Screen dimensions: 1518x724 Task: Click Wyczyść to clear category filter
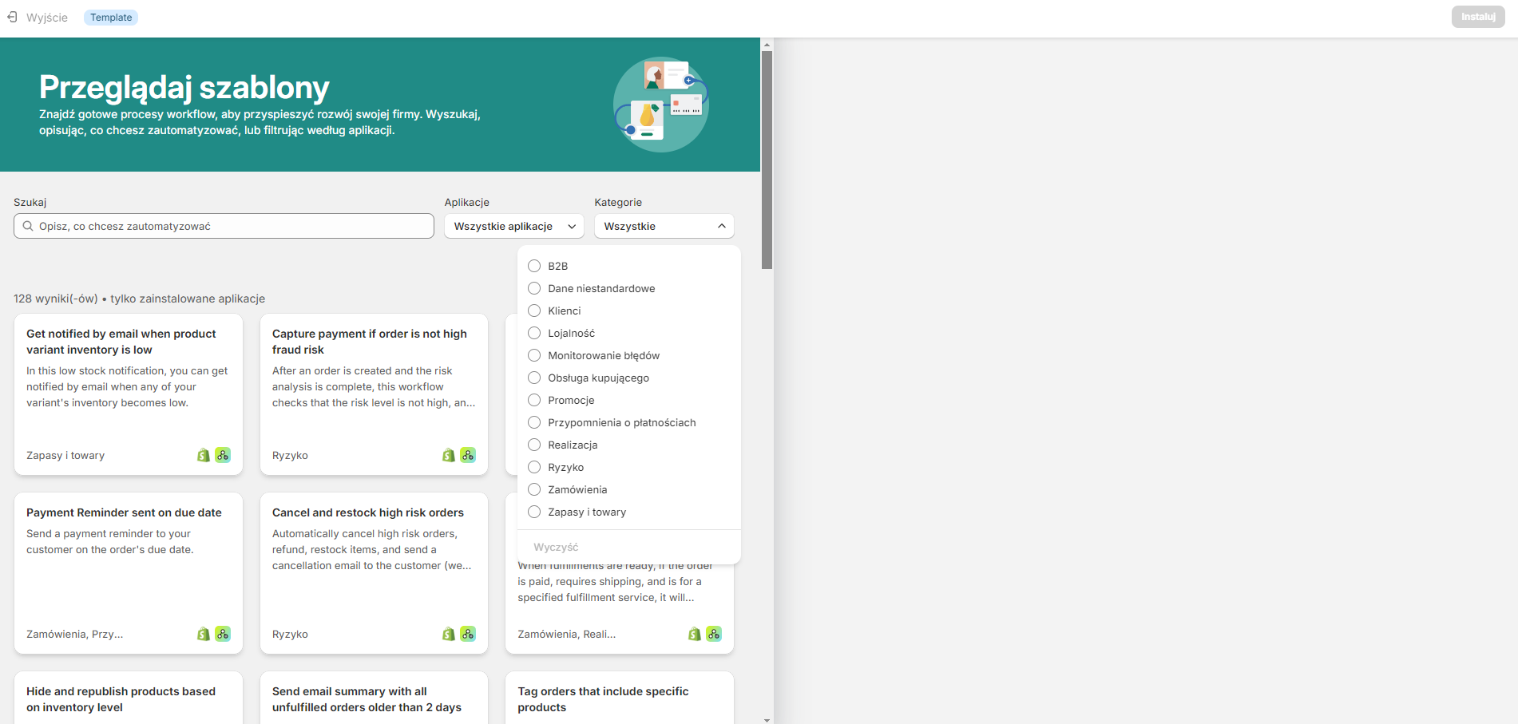click(556, 547)
